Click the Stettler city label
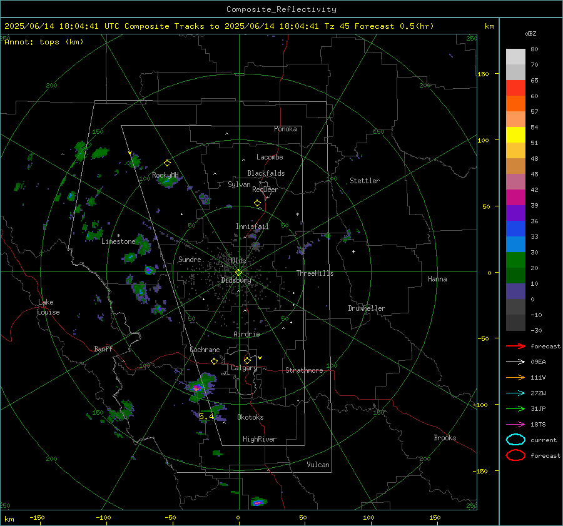563x526 pixels. (x=365, y=181)
